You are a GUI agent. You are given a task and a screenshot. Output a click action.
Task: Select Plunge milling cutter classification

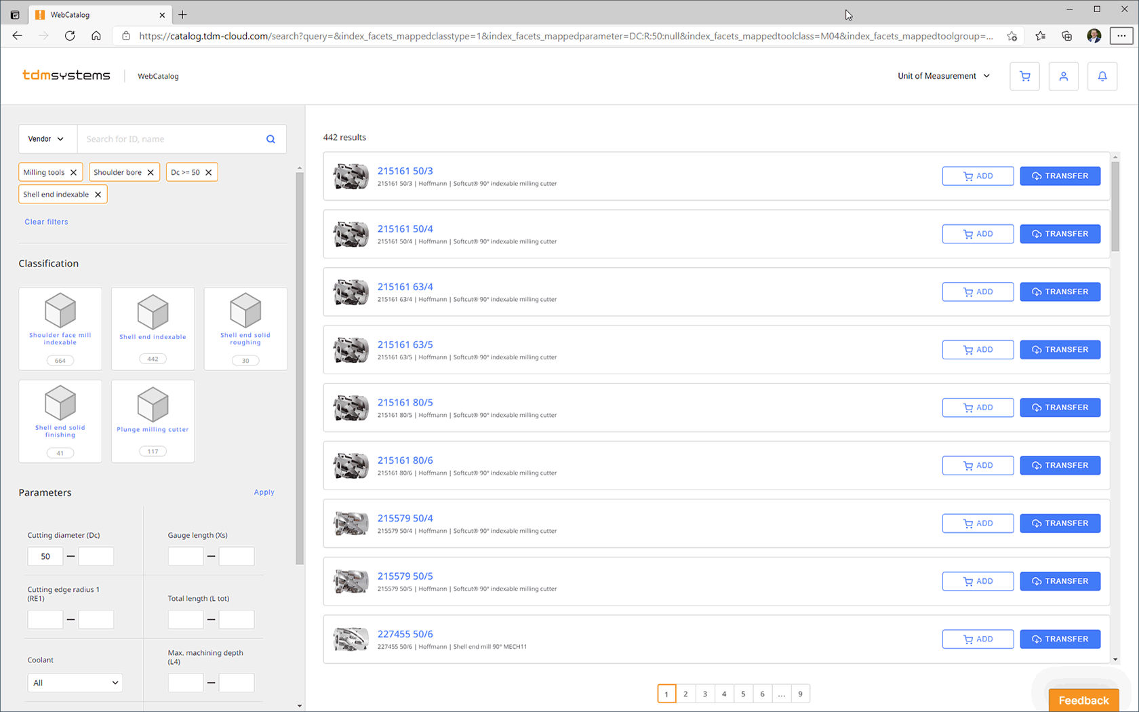[x=153, y=421]
